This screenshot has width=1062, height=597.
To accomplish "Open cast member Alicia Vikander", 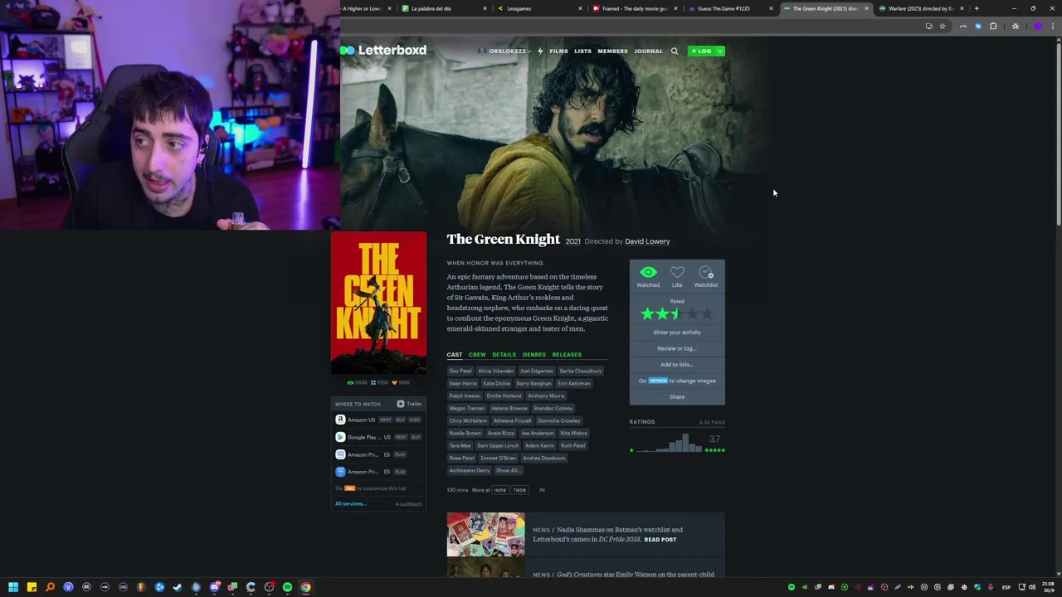I will click(x=495, y=371).
